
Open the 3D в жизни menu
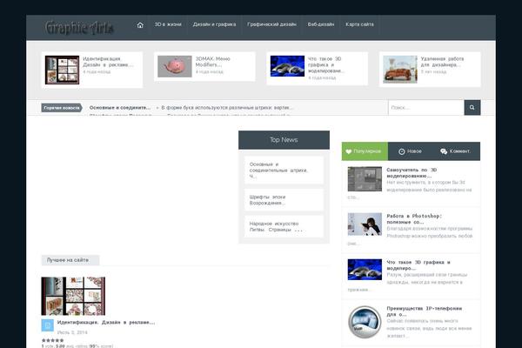(168, 24)
